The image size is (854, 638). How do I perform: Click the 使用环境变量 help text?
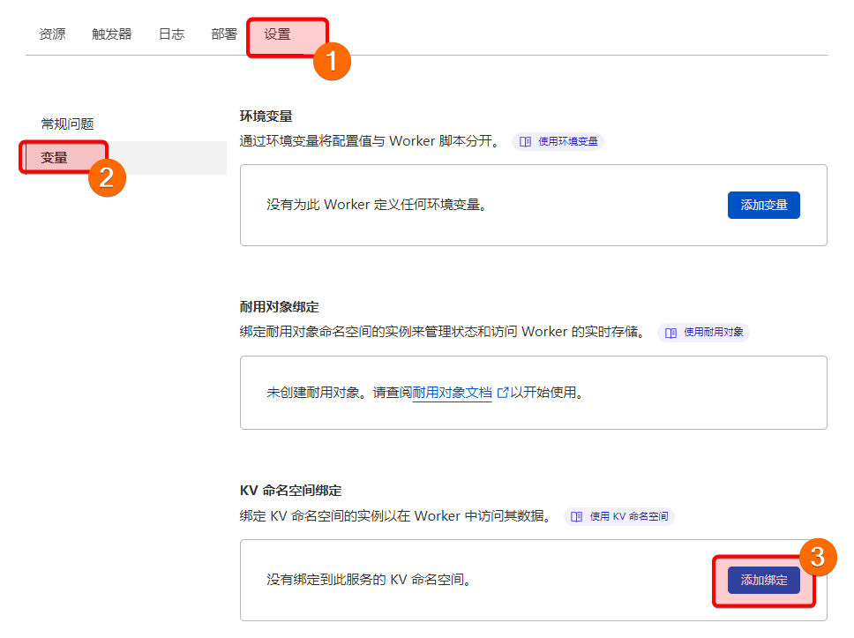[x=568, y=141]
